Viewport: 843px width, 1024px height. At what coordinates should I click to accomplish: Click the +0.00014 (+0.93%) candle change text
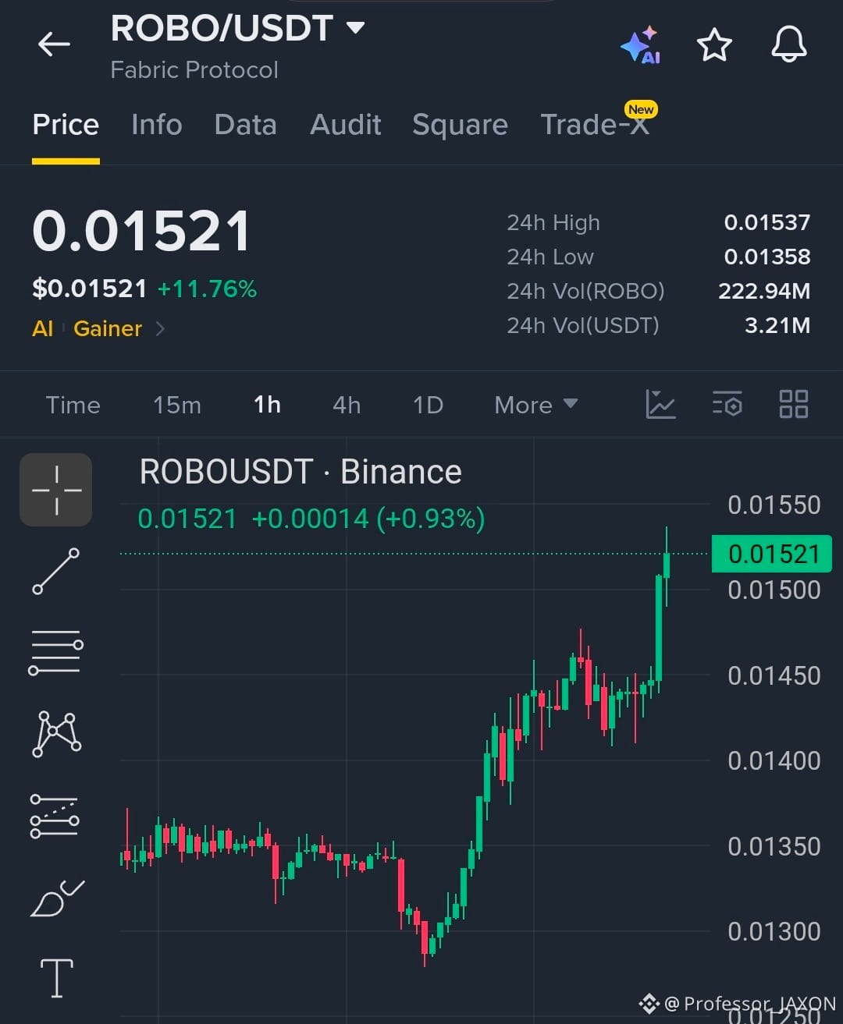pyautogui.click(x=368, y=519)
